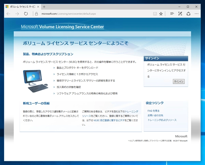Close the Edge browser window
205x165 pixels.
point(196,7)
